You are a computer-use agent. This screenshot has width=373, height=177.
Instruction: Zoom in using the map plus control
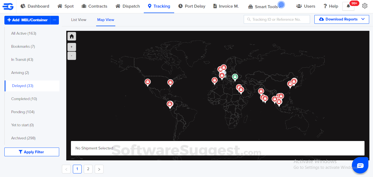point(71,47)
